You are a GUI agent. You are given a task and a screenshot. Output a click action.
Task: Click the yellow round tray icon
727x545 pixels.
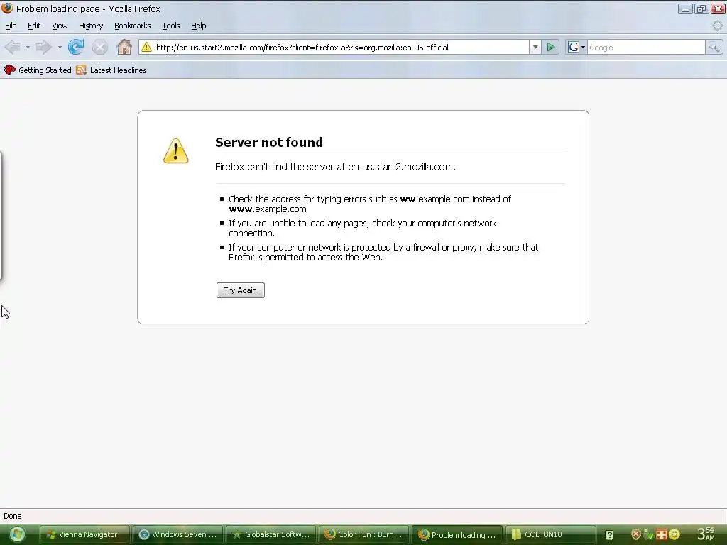tap(674, 534)
